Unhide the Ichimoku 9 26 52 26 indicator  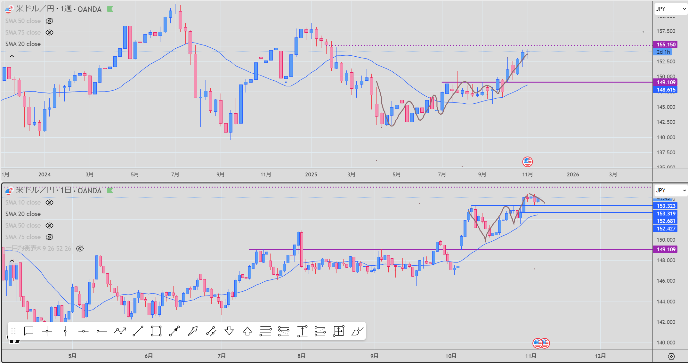(80, 249)
